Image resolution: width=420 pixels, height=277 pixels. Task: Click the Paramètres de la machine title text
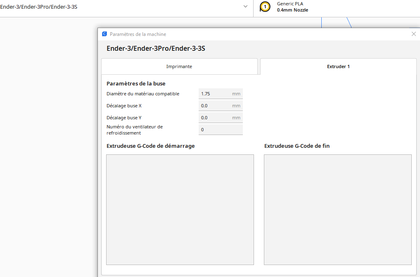tap(138, 34)
